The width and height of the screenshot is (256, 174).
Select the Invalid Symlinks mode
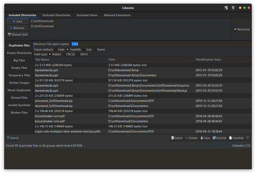19,105
